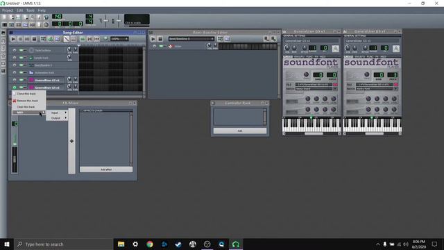This screenshot has width=444, height=250.
Task: Open Project menu
Action: (x=8, y=10)
